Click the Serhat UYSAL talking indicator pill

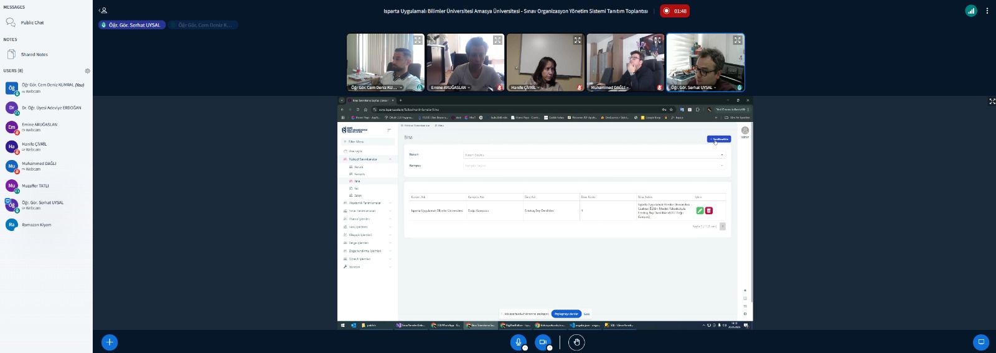pyautogui.click(x=132, y=25)
